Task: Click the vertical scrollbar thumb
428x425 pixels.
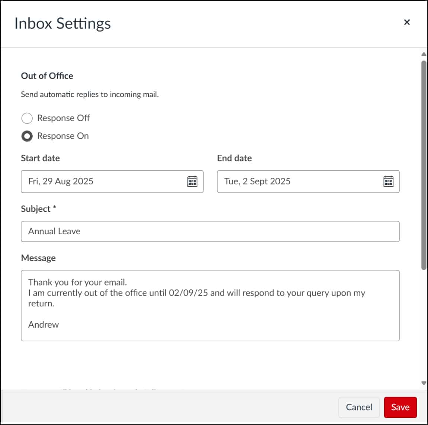Action: 424,164
